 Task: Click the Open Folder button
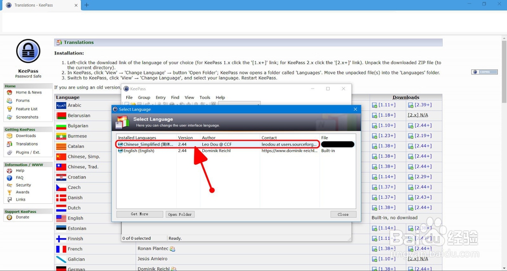(180, 214)
